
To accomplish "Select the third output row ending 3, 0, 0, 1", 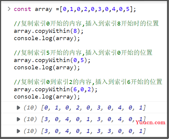I will point(84,131).
